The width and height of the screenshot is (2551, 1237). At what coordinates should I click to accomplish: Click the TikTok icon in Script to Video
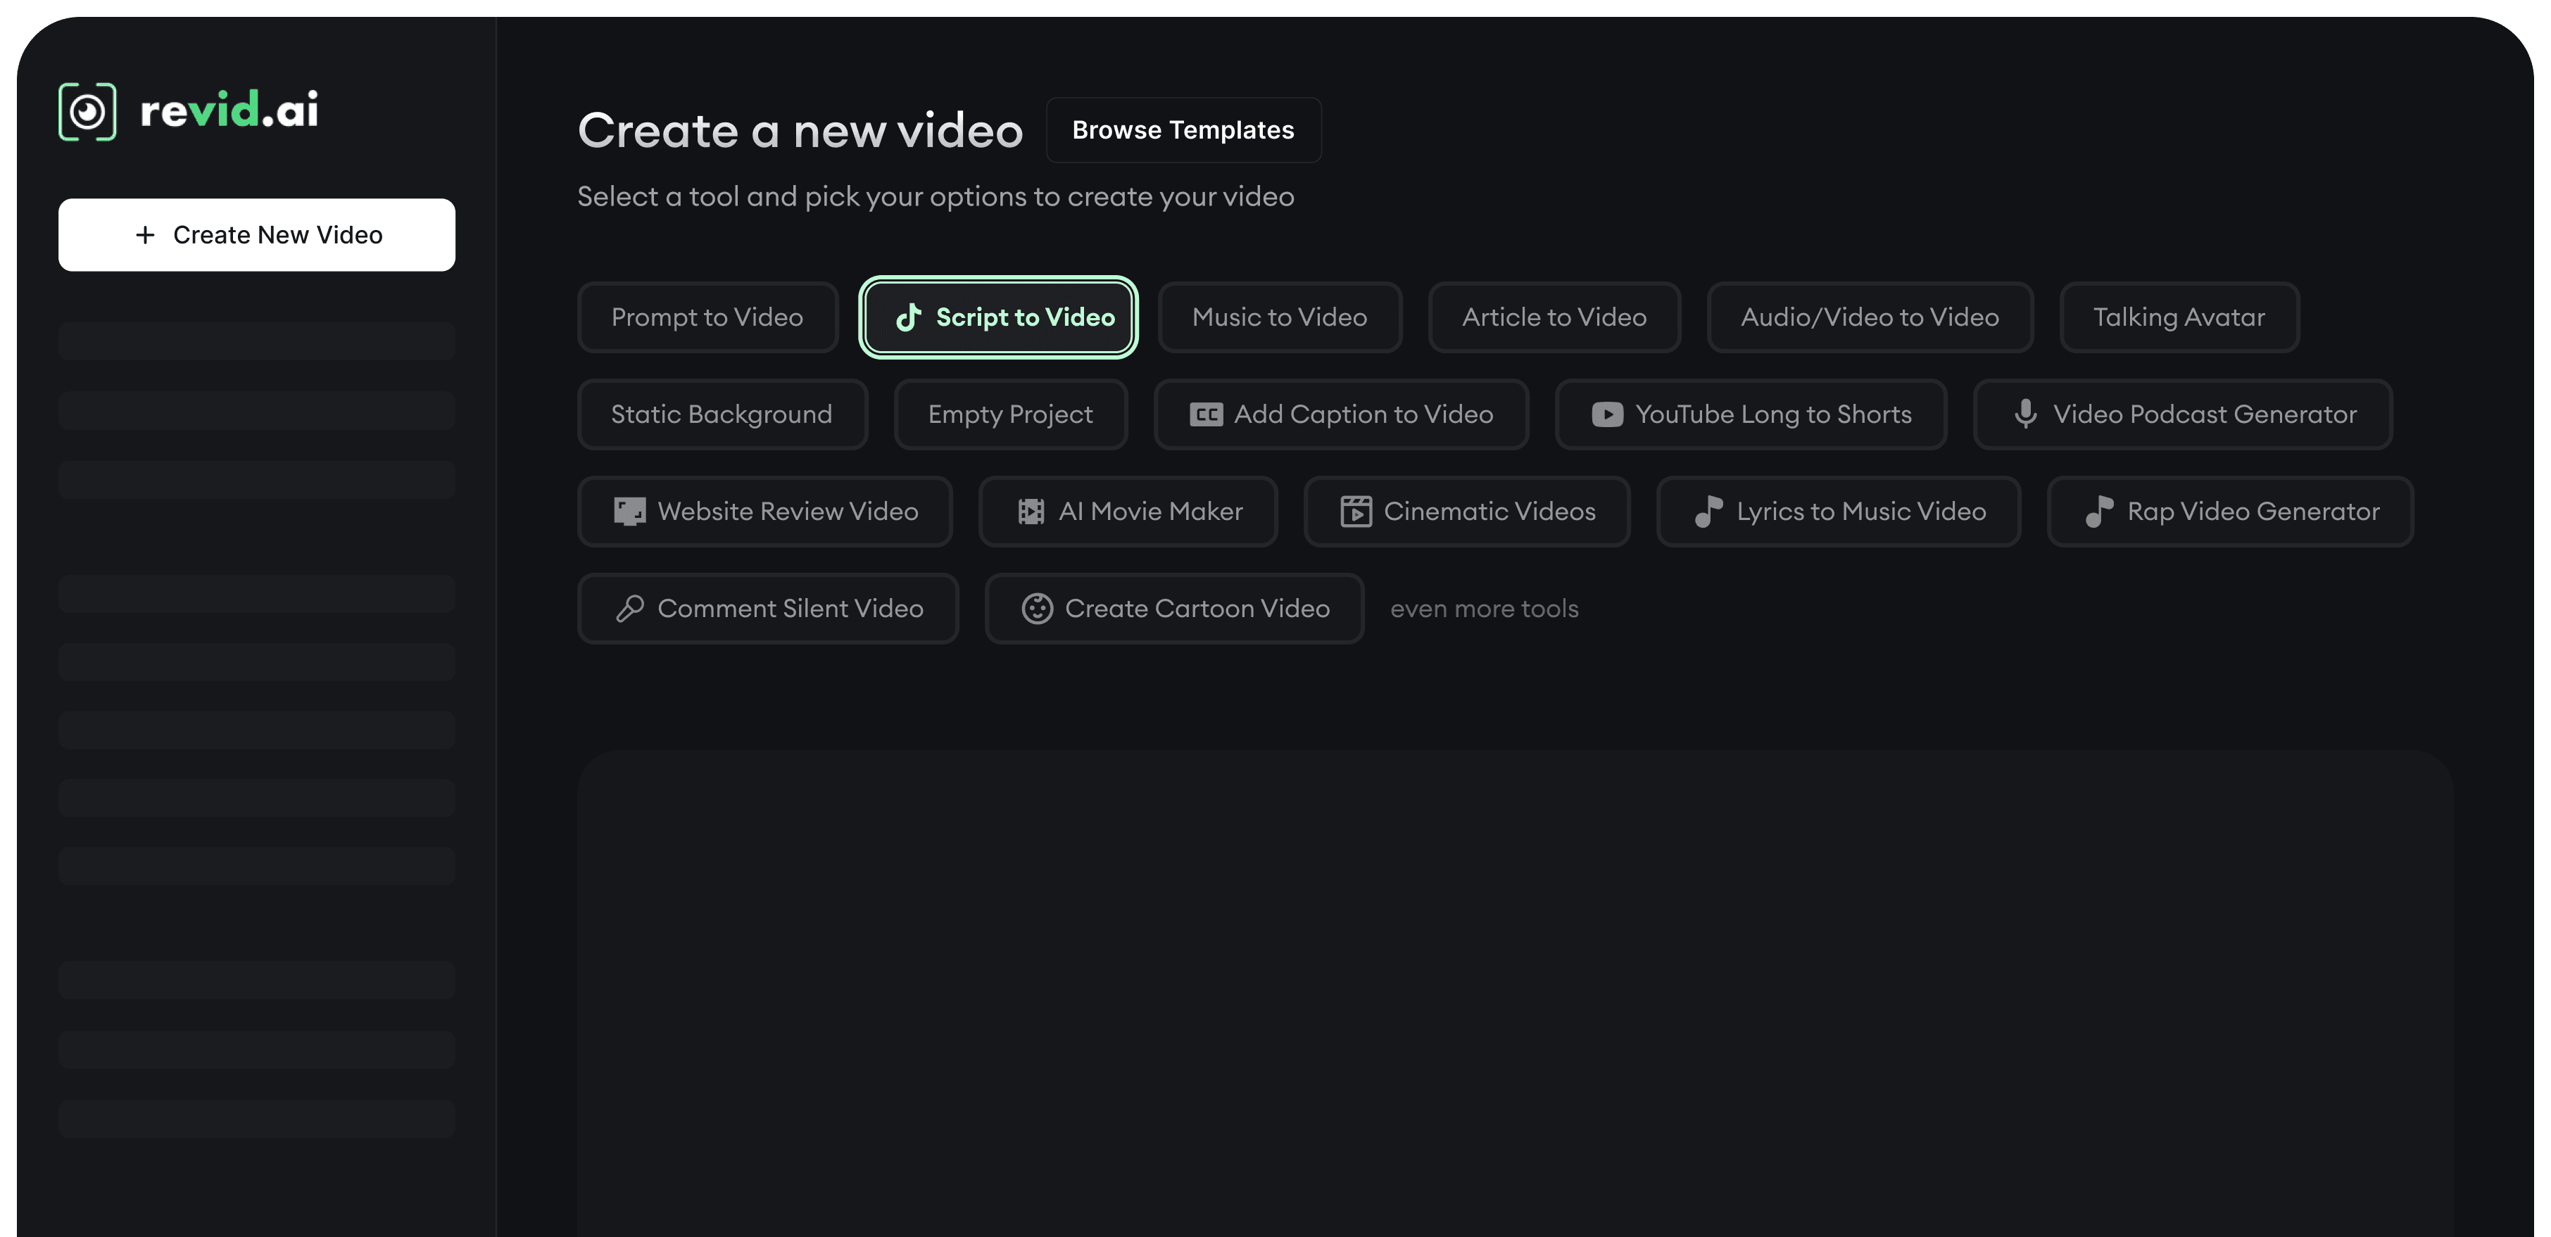(x=908, y=317)
